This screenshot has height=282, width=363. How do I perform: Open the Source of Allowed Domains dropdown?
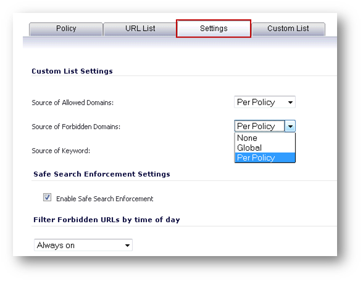[x=265, y=102]
